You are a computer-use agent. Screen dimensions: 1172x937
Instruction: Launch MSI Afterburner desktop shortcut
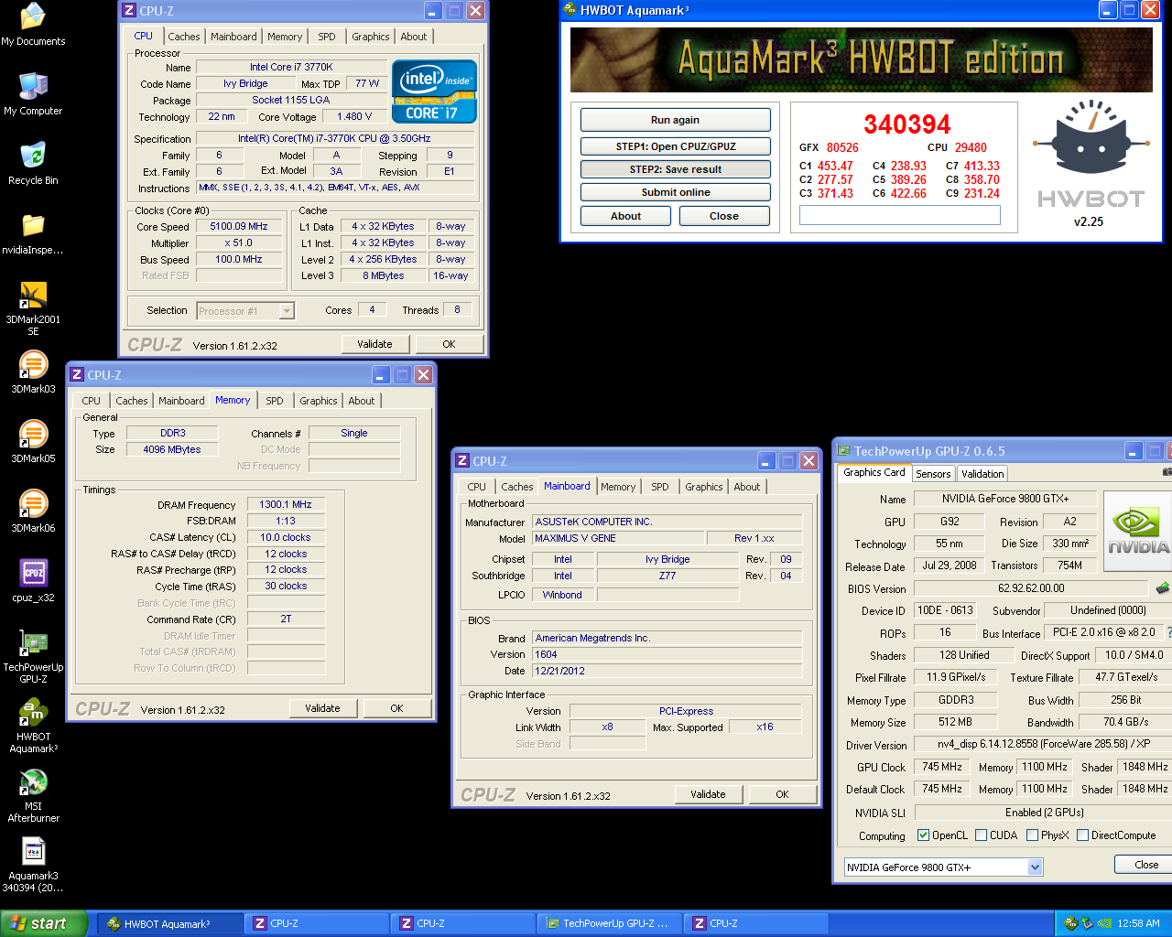(33, 795)
